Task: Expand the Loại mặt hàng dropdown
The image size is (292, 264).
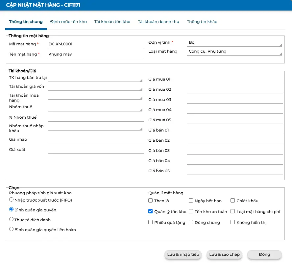Action: (234, 52)
